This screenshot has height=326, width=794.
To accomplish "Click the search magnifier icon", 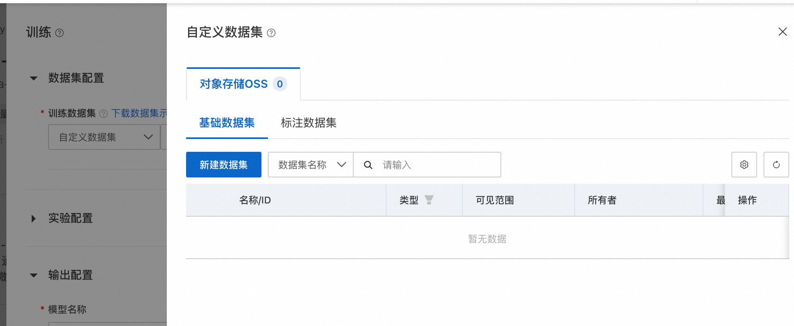I will click(x=368, y=165).
